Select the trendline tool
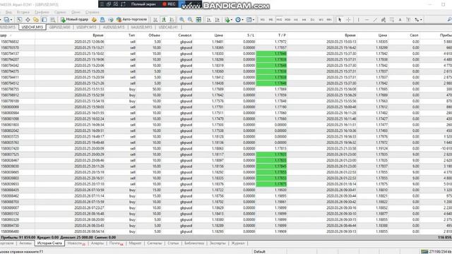452x254 pixels. coord(375,20)
